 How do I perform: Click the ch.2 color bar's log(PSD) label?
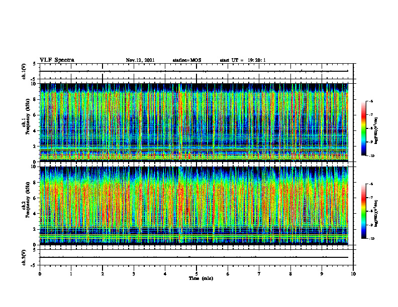pyautogui.click(x=376, y=213)
